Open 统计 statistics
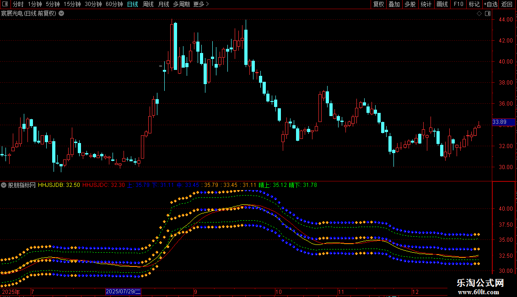The width and height of the screenshot is (517, 297). coord(426,4)
